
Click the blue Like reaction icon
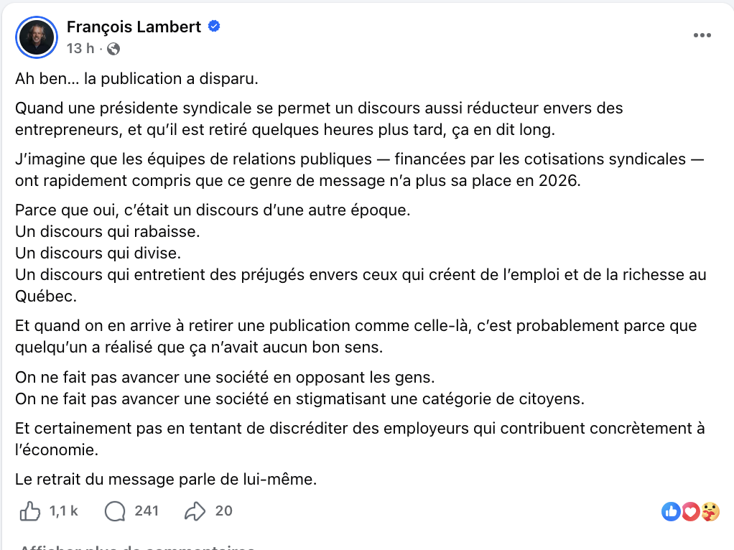point(671,511)
